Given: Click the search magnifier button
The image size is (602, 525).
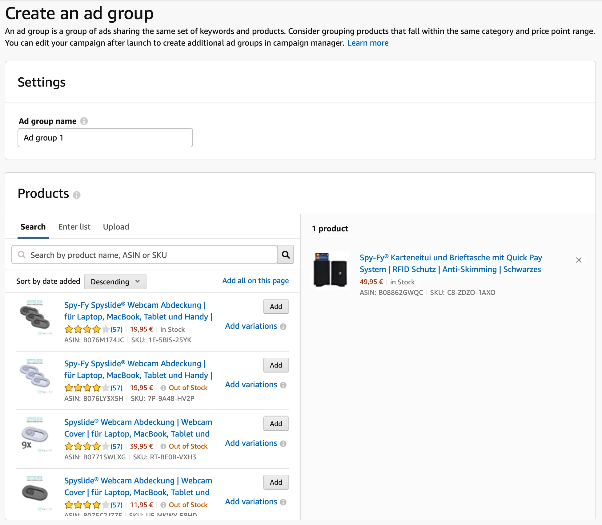Looking at the screenshot, I should 286,254.
